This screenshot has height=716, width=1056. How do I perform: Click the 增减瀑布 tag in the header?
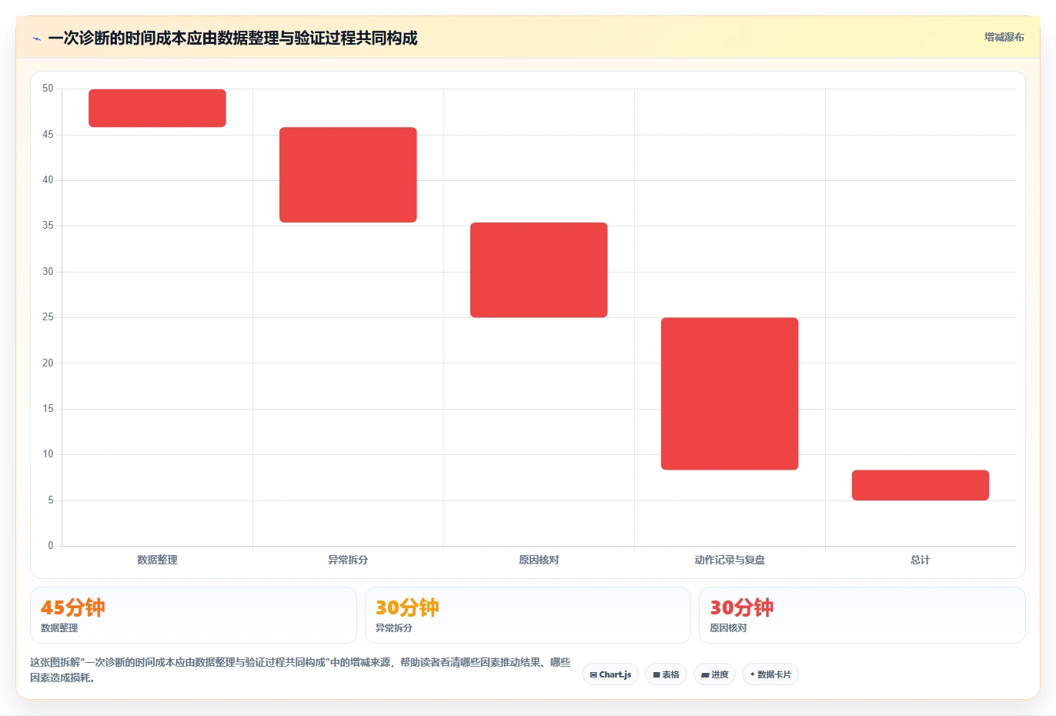[1004, 37]
